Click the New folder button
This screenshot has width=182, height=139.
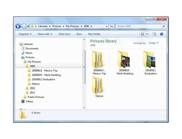(94, 34)
